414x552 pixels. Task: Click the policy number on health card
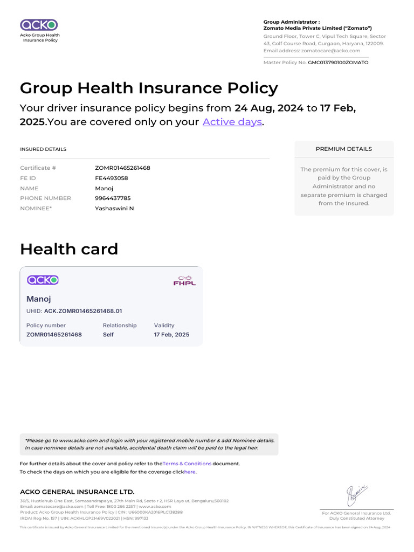(x=54, y=335)
